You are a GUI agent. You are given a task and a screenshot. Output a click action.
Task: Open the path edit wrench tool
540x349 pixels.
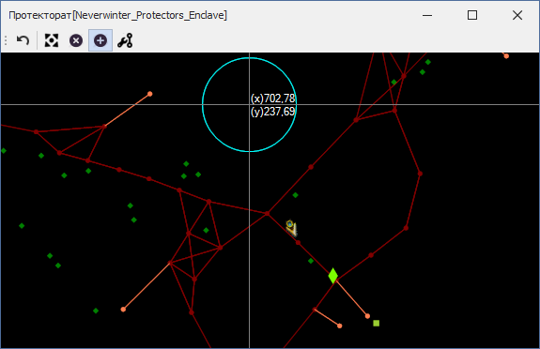125,40
